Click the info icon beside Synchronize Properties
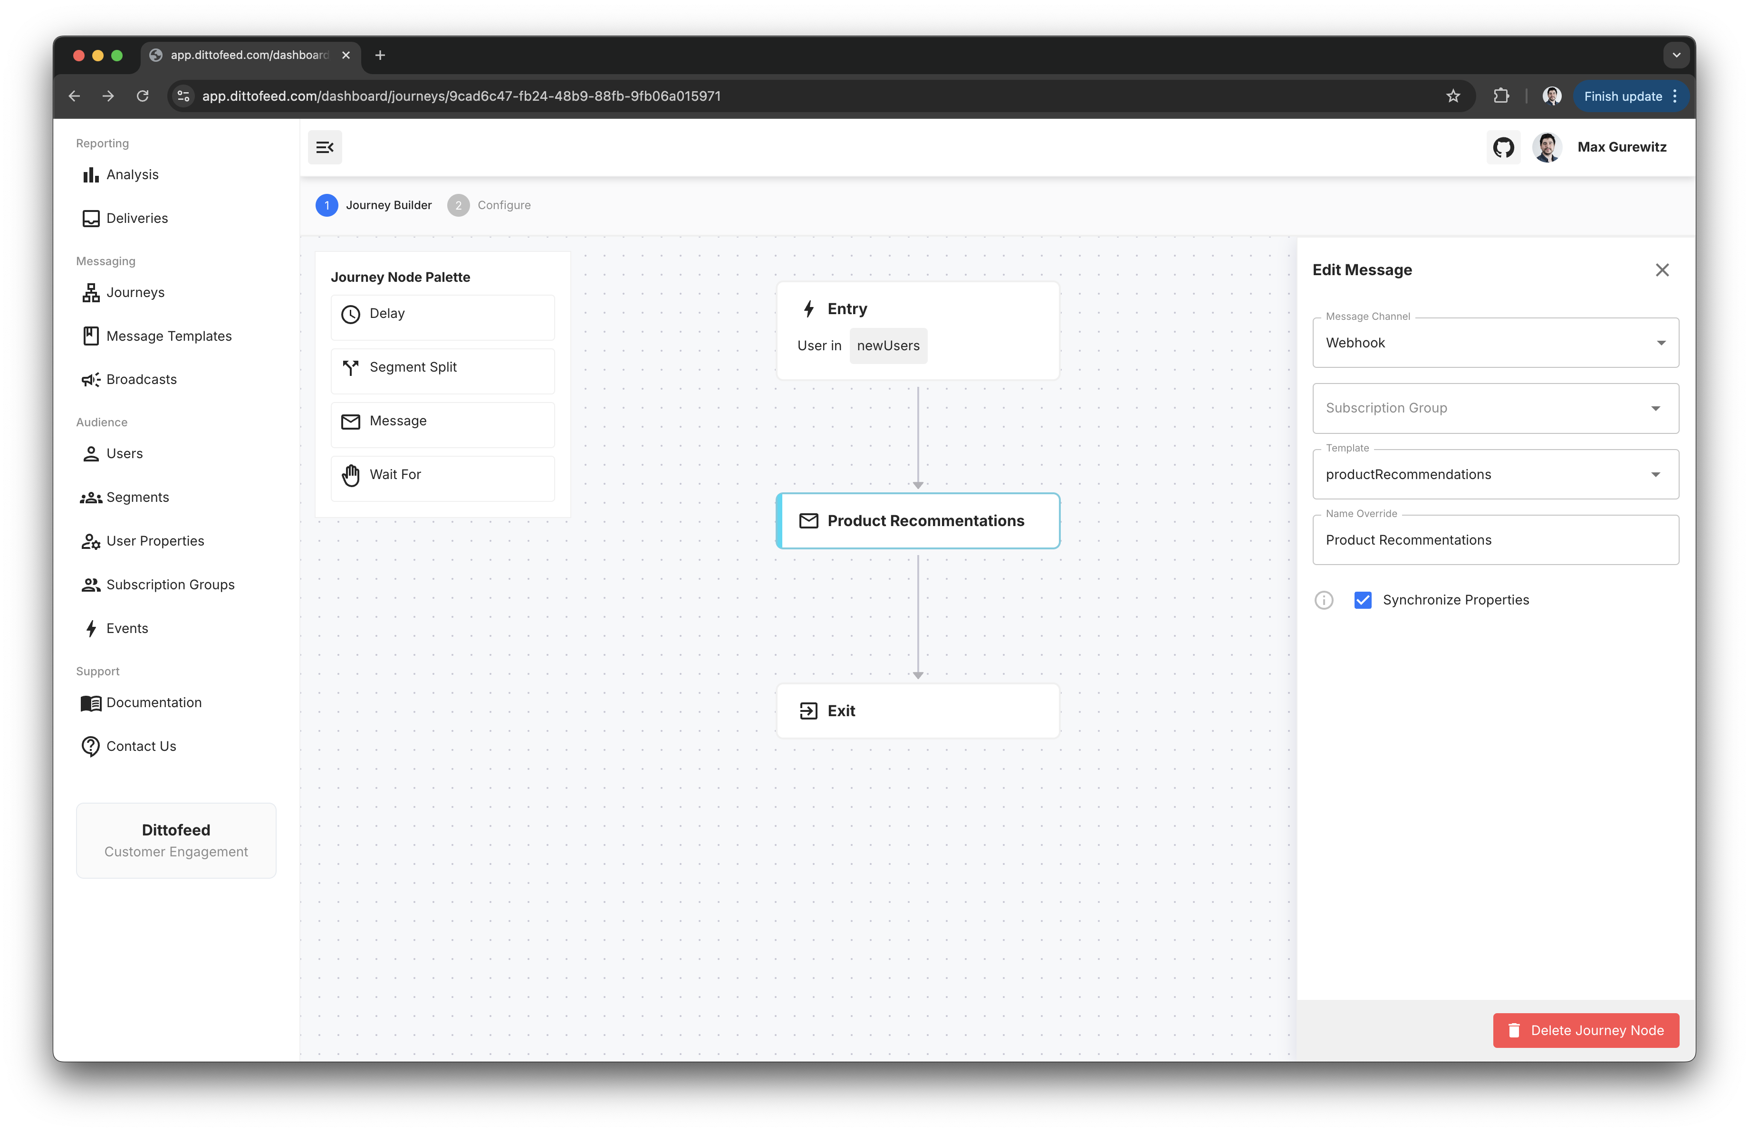 pyautogui.click(x=1324, y=600)
